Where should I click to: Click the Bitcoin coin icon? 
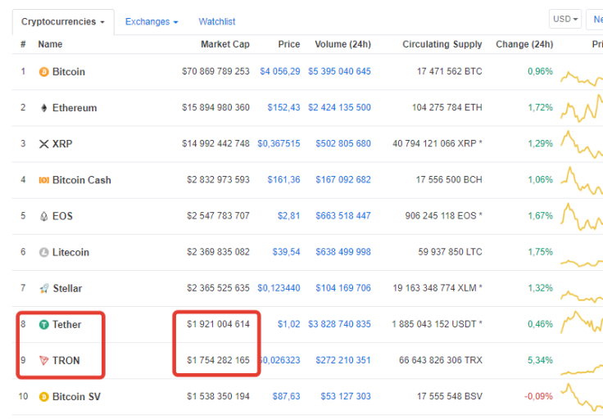click(x=44, y=72)
